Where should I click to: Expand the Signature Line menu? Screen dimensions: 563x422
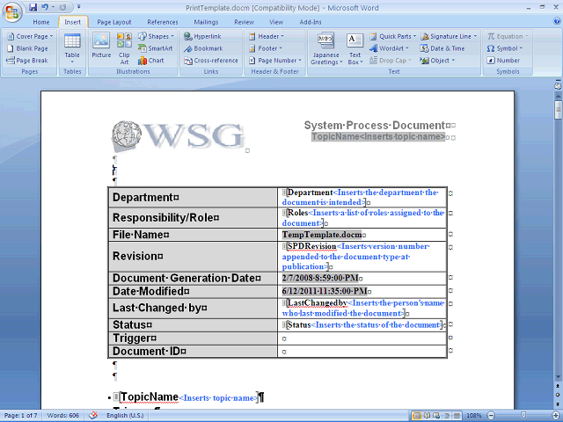[x=450, y=36]
